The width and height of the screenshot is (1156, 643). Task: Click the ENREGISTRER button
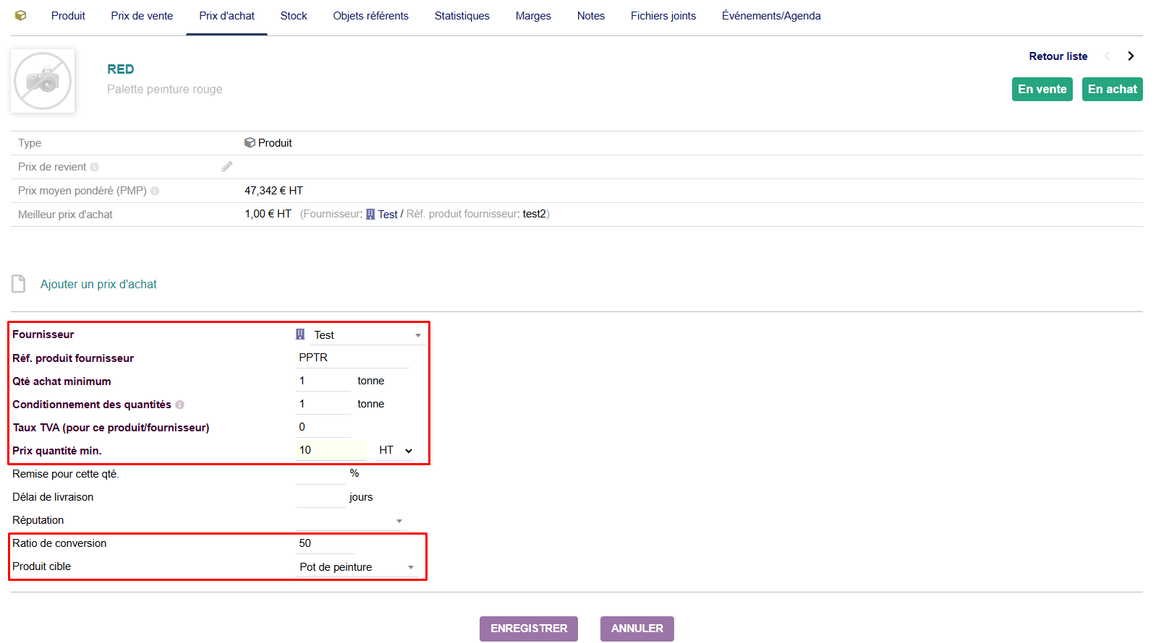point(529,629)
